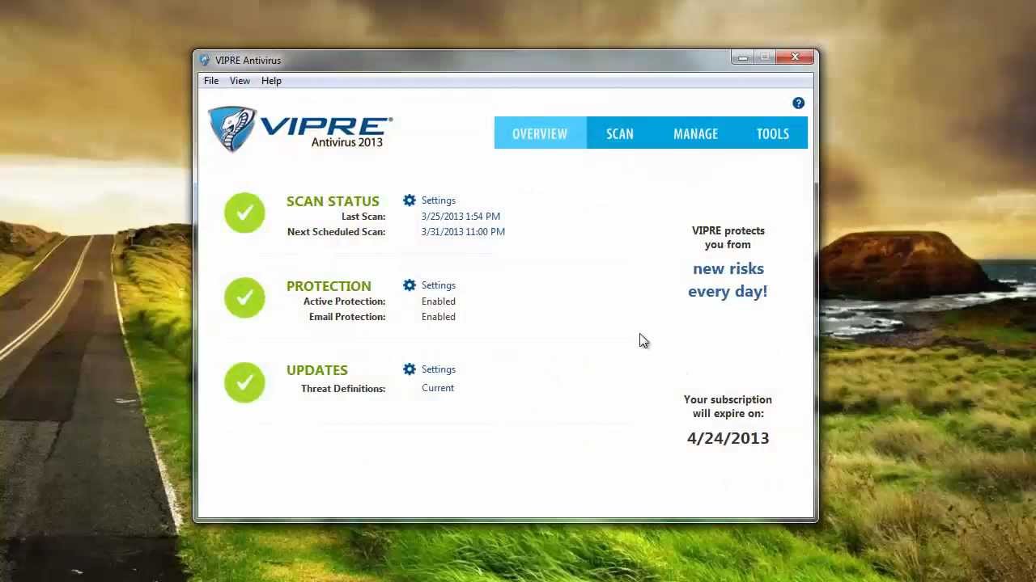Click the Protection heading

tap(329, 286)
